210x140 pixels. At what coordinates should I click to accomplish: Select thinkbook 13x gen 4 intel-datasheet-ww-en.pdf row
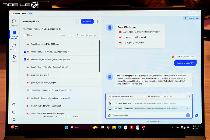tap(61, 98)
